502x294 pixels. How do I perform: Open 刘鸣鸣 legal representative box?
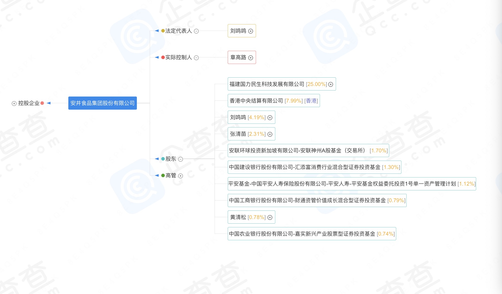242,31
